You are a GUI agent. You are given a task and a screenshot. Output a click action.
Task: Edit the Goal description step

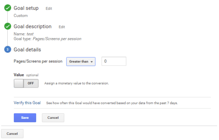62,27
